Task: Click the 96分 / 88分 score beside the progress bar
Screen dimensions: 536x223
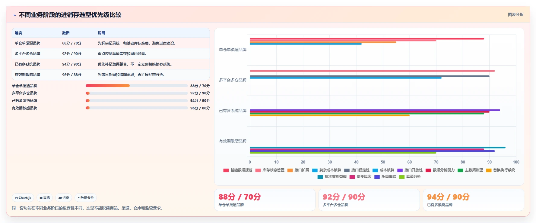Action: [x=200, y=108]
